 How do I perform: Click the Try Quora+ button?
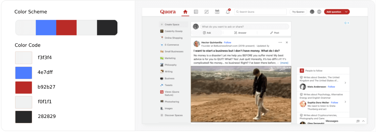(x=298, y=12)
